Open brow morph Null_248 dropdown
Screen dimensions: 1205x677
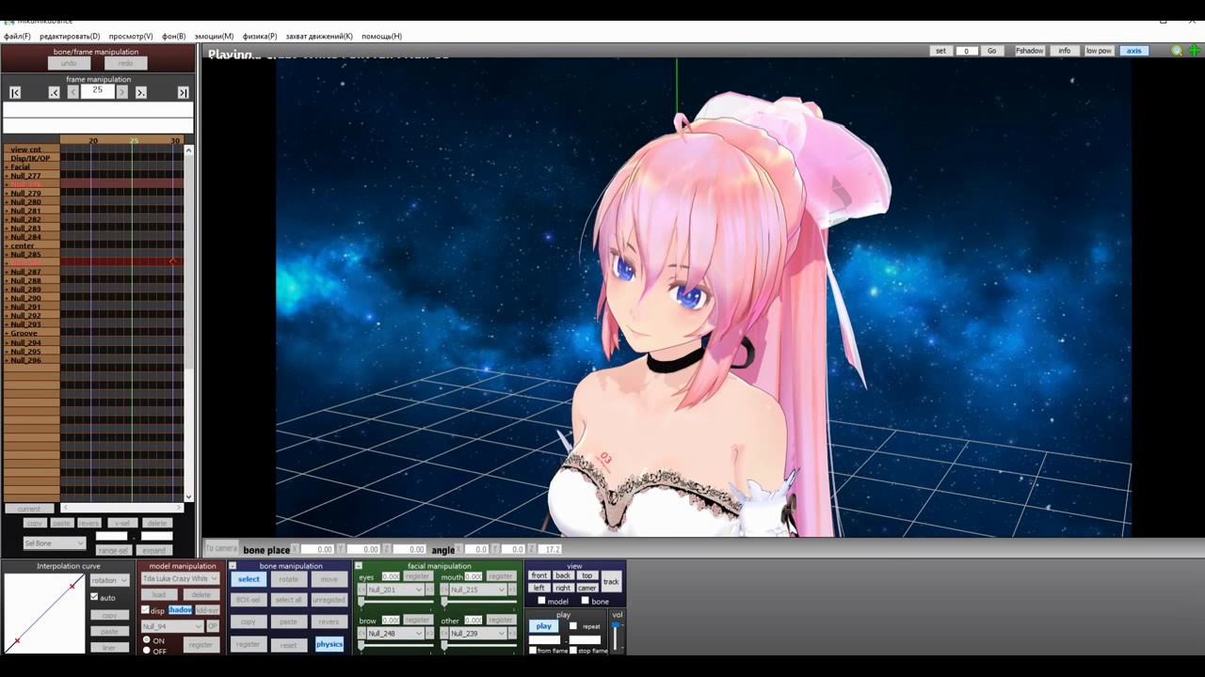395,634
